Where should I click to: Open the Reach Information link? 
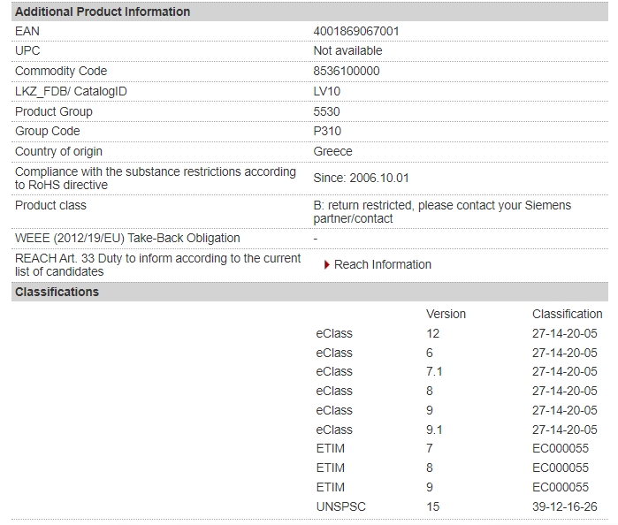[x=382, y=265]
